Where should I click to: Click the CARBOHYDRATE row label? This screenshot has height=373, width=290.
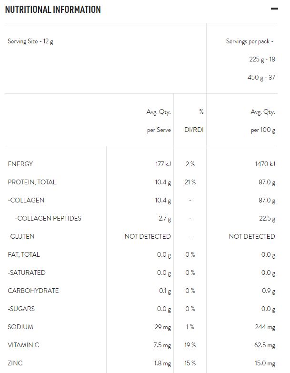[x=33, y=291]
